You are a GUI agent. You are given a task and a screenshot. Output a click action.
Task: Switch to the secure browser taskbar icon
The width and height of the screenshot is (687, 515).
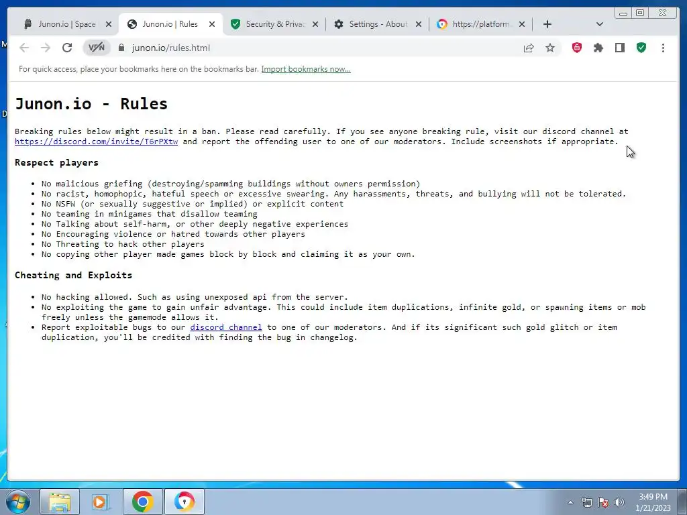click(184, 502)
